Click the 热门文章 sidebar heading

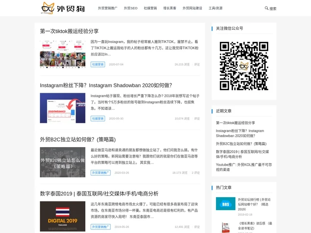click(x=224, y=187)
